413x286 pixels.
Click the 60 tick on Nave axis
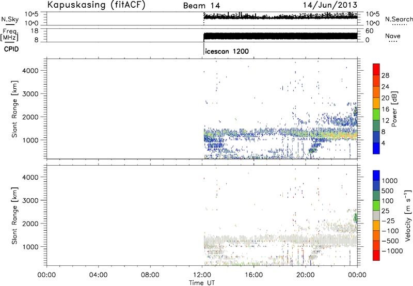[369, 31]
